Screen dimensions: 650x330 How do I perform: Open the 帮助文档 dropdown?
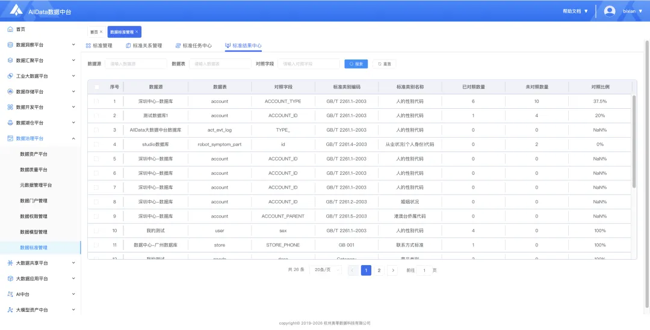[575, 11]
